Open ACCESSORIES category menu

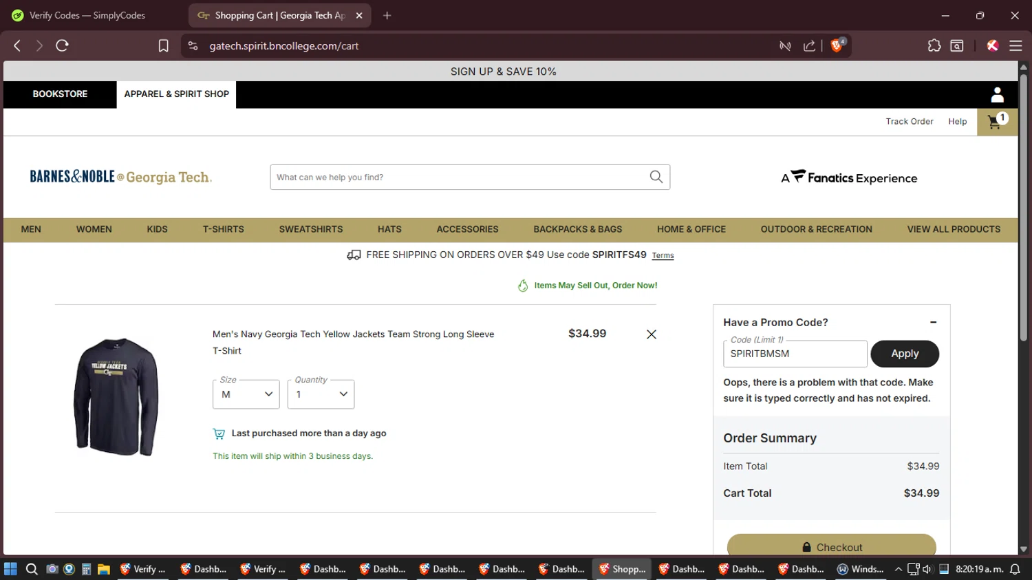(x=467, y=229)
